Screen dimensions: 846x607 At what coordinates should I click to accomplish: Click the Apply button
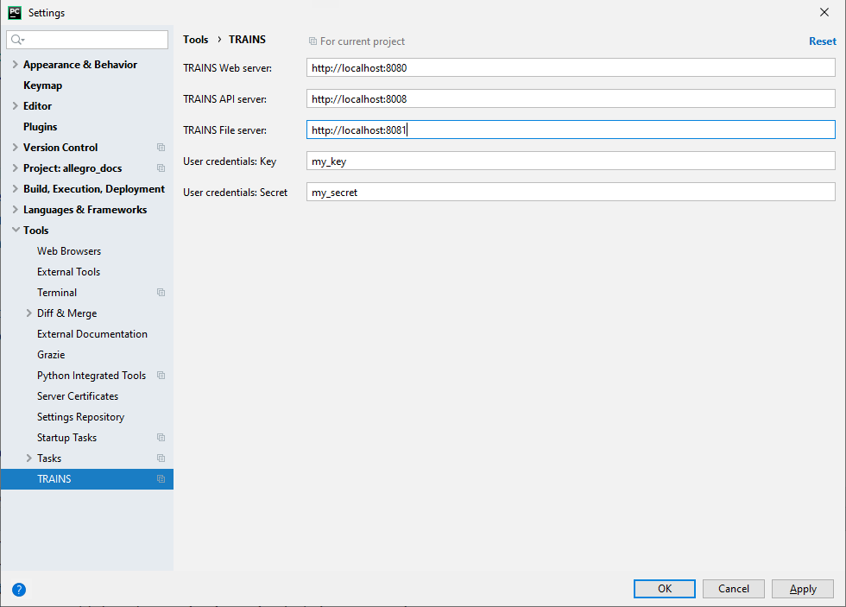pyautogui.click(x=803, y=589)
